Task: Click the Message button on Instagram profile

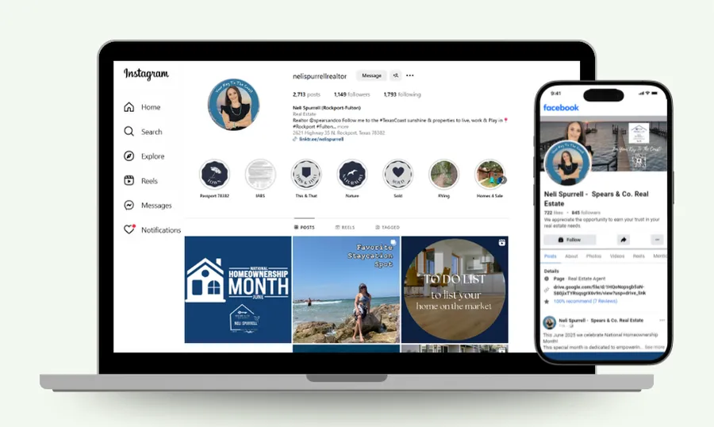Action: coord(371,75)
